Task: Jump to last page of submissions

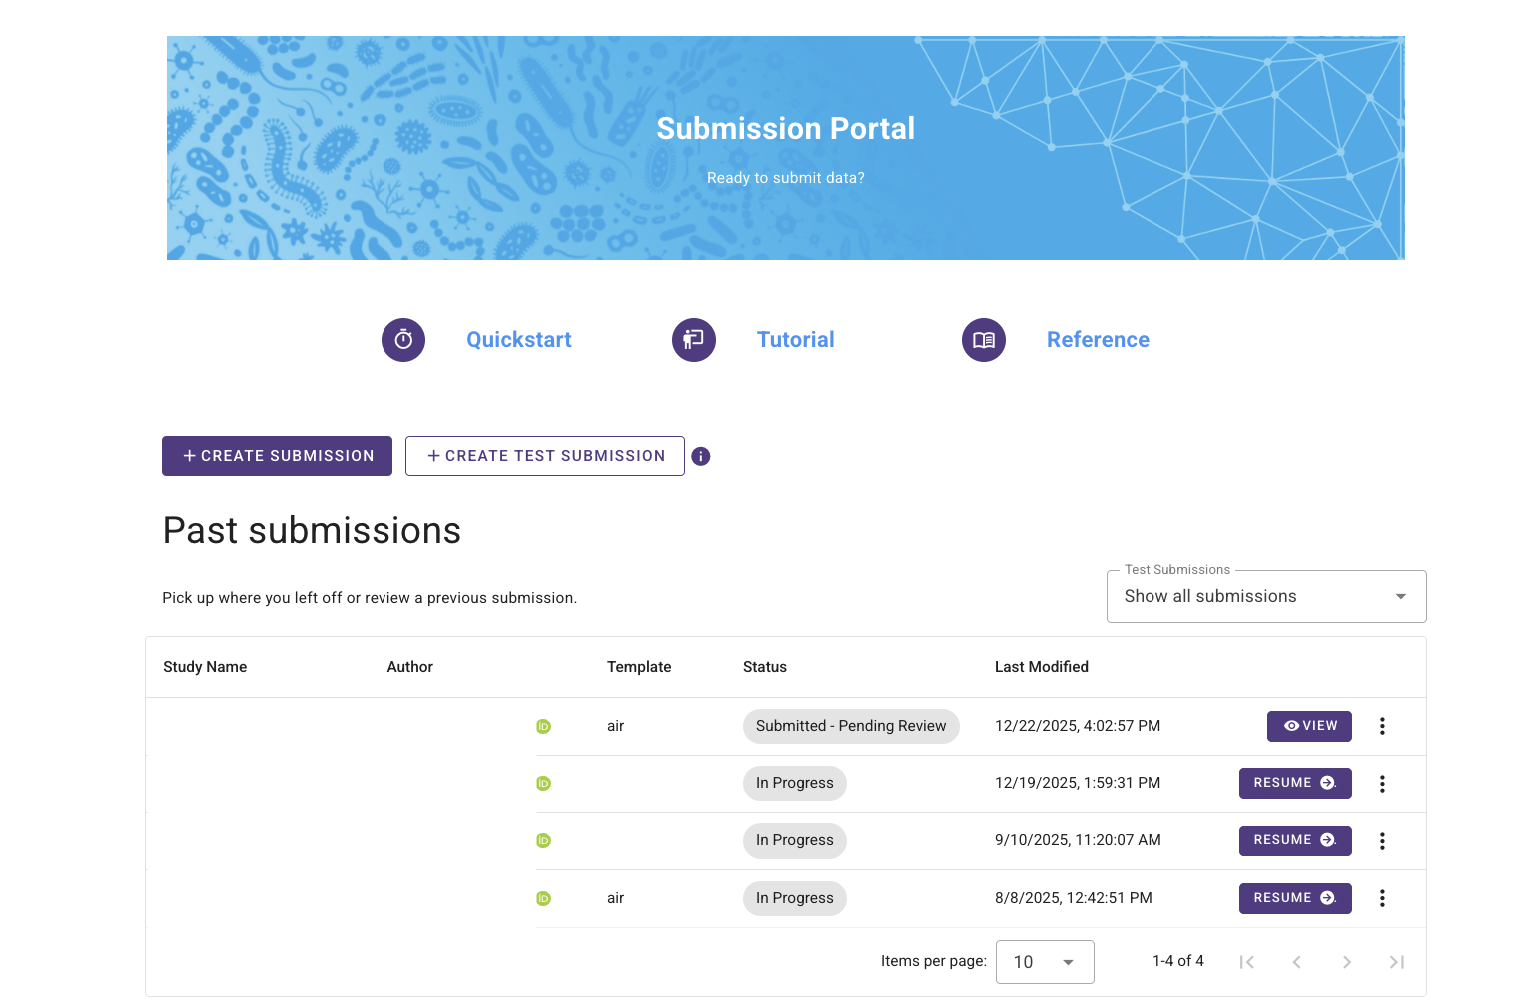Action: pos(1396,962)
